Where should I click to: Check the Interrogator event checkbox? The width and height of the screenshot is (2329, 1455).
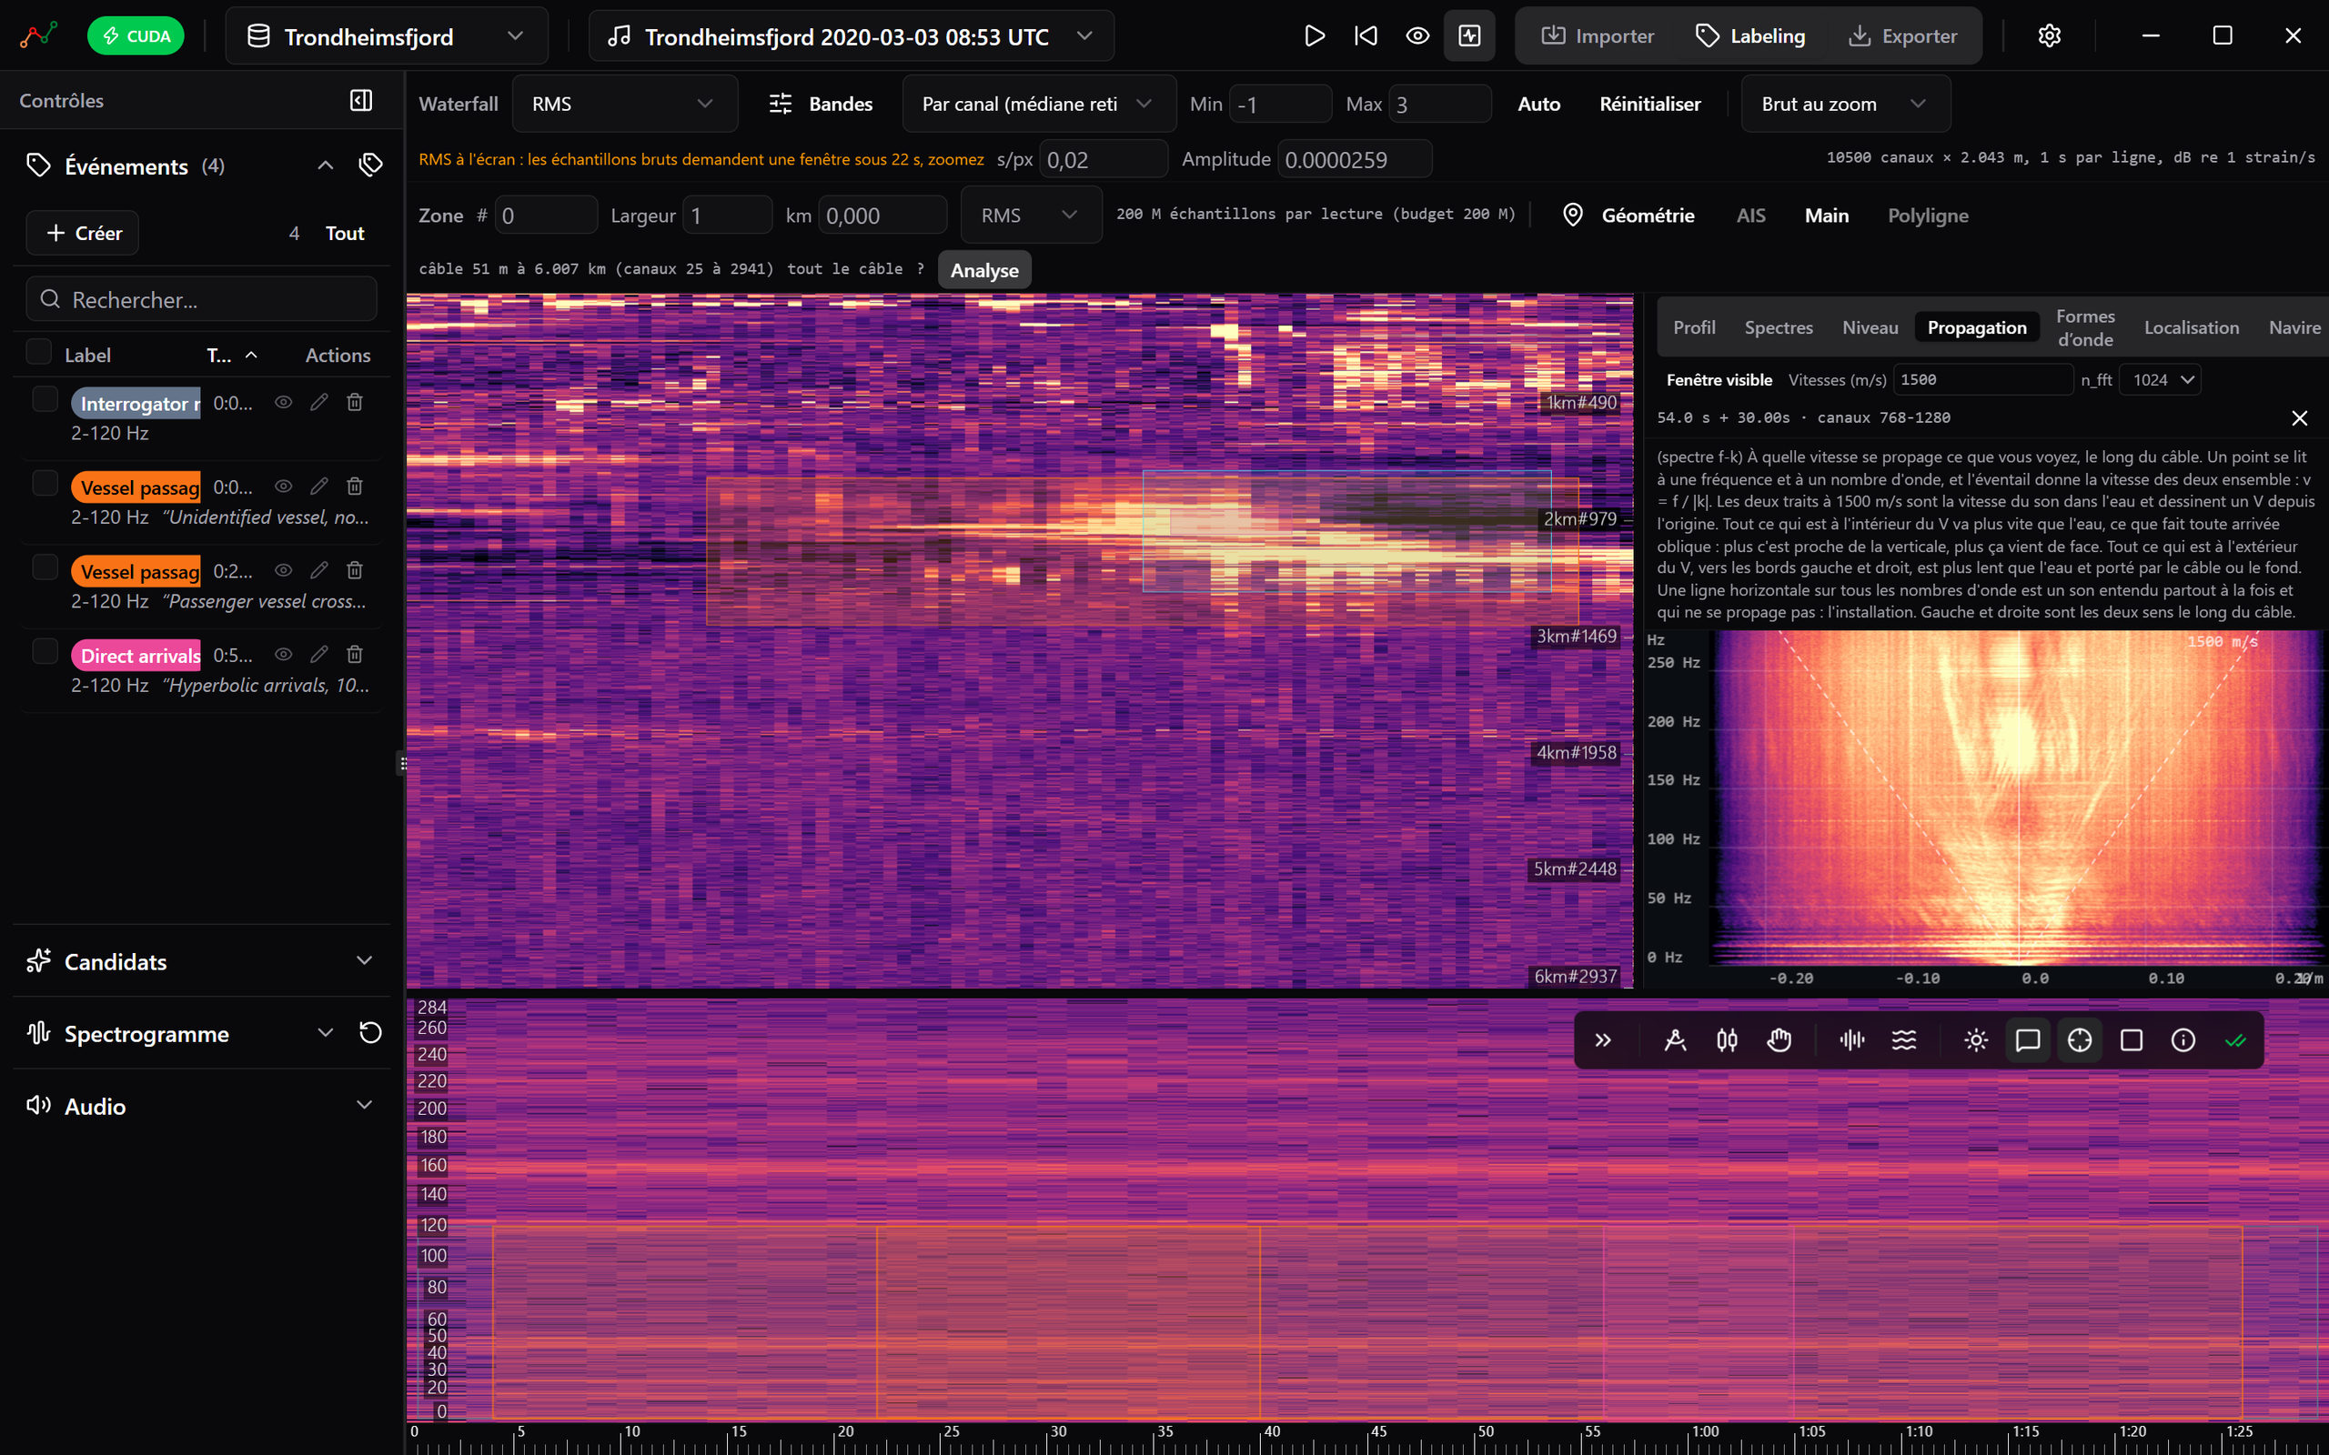[x=45, y=398]
